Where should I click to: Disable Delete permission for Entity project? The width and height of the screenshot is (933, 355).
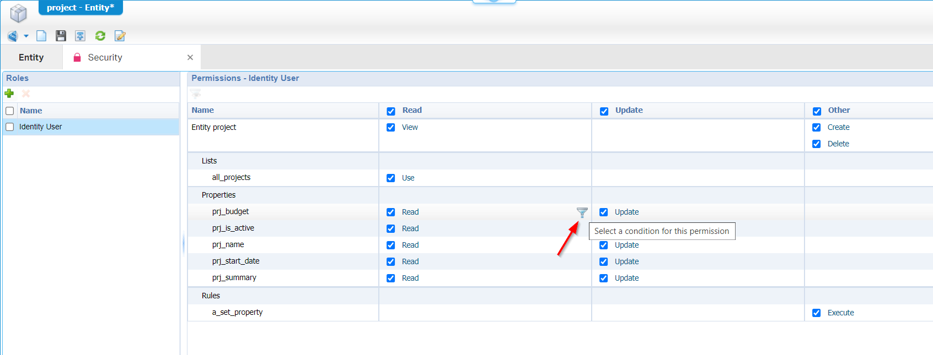(817, 144)
